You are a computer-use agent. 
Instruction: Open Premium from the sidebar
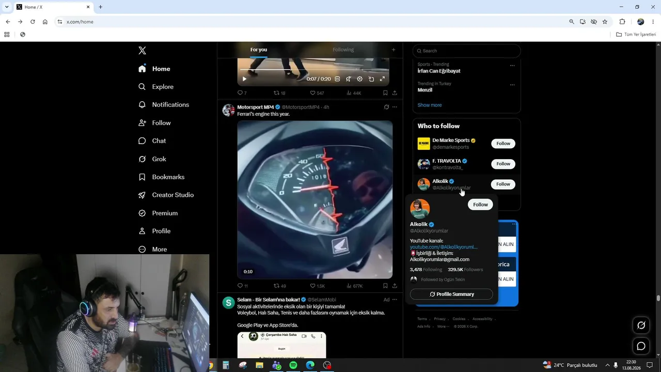point(158,213)
